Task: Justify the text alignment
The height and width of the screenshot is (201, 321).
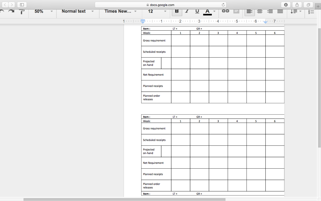Action: coord(280,11)
